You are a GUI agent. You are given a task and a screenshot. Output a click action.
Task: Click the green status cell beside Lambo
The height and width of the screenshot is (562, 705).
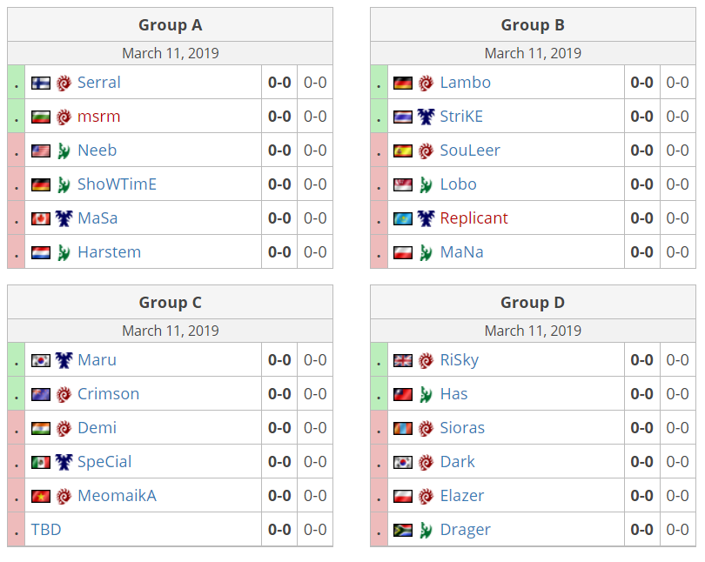tap(379, 82)
